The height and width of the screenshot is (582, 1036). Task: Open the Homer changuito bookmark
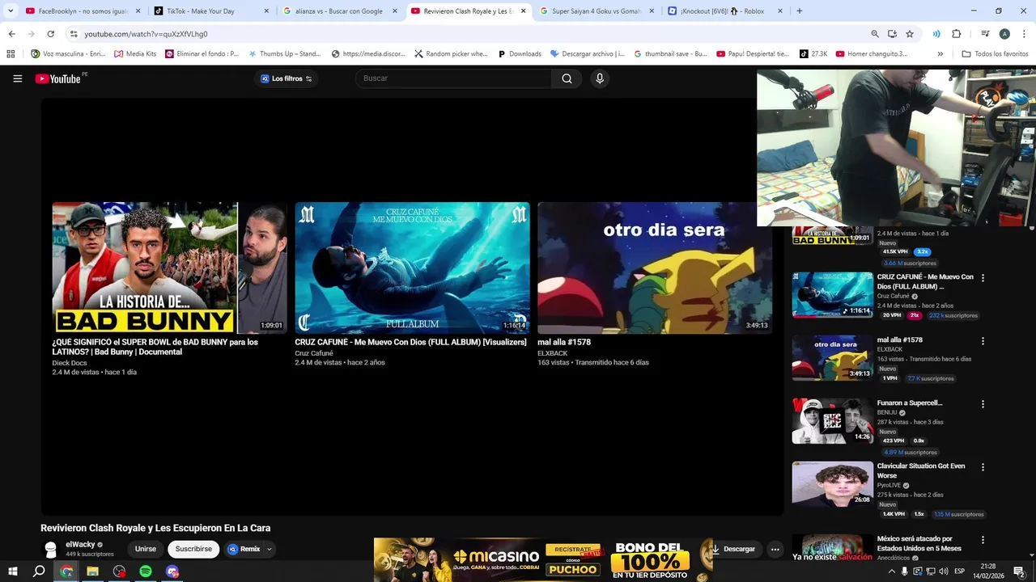pos(872,54)
